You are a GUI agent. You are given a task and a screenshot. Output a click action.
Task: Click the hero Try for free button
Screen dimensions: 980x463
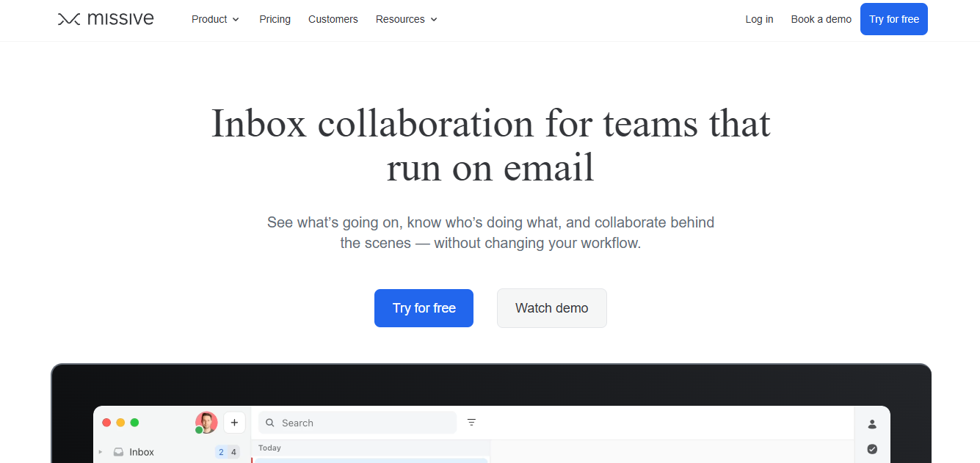coord(424,308)
